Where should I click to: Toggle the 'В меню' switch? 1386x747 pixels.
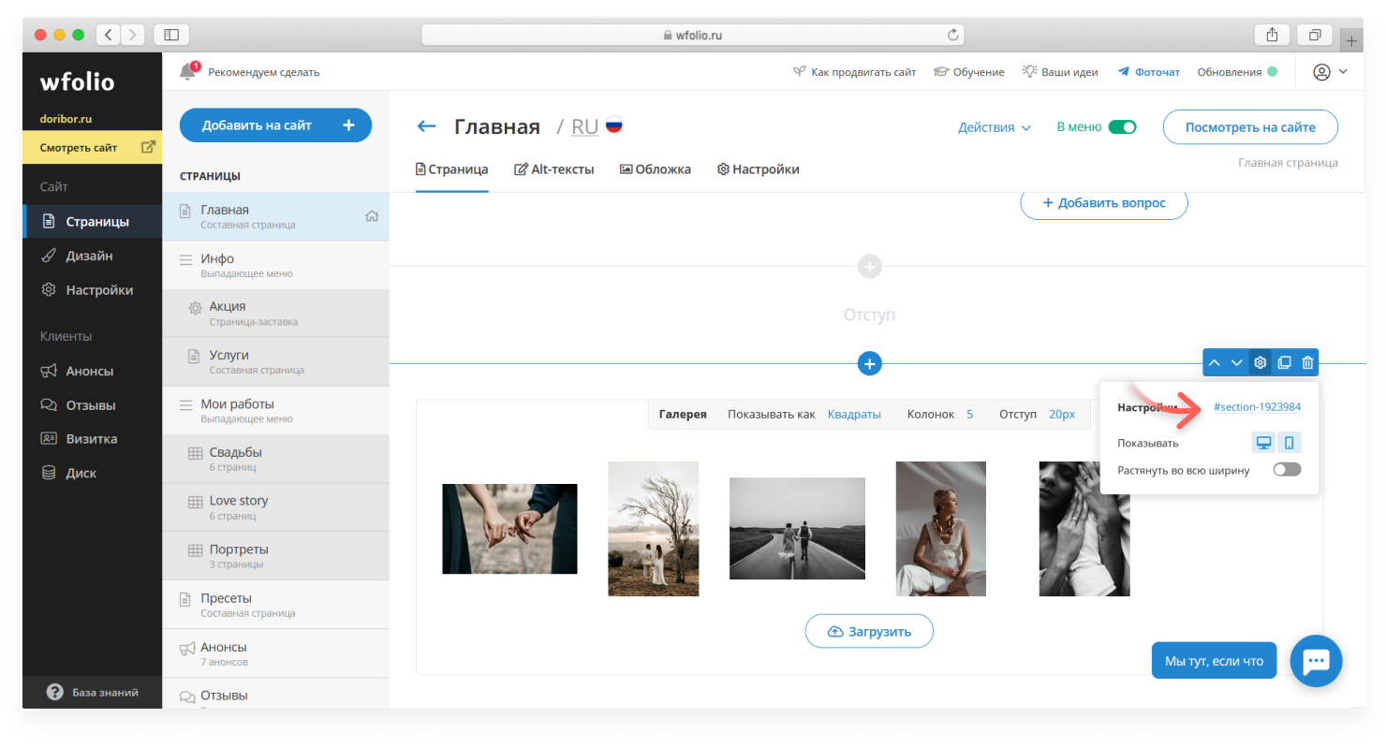coord(1122,127)
